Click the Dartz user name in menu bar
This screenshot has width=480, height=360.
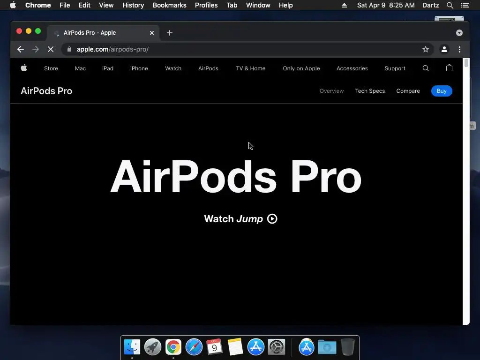430,5
